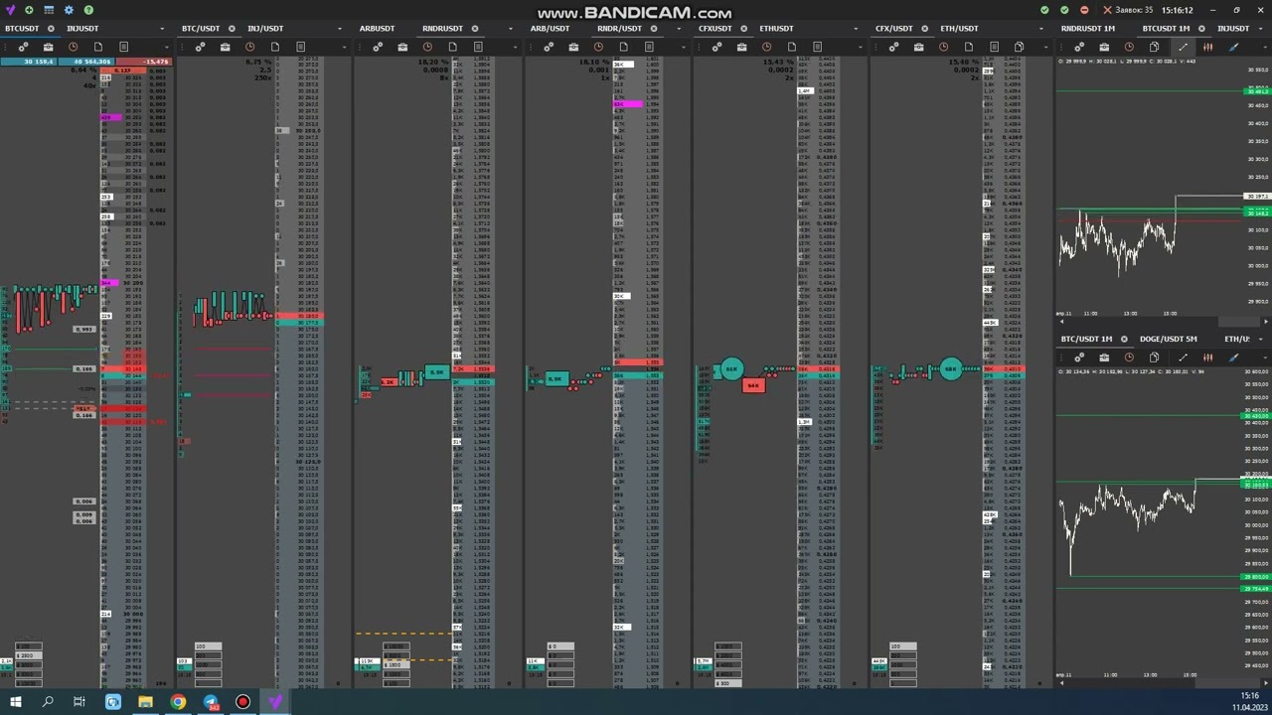
Task: Switch to the INJUSDT tab in first panel
Action: (82, 29)
